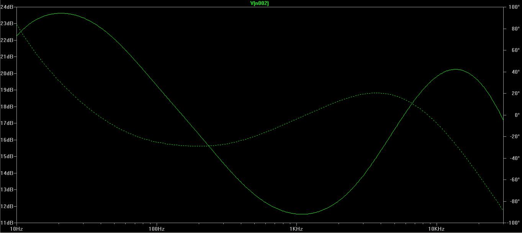This screenshot has width=522, height=233.
Task: Click the 12dB magnitude axis label
Action: [x=7, y=206]
